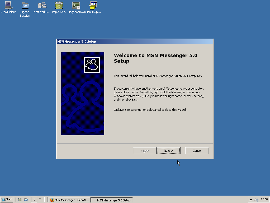Switch to virtual desktop 1
This screenshot has height=203, width=270.
[34, 200]
